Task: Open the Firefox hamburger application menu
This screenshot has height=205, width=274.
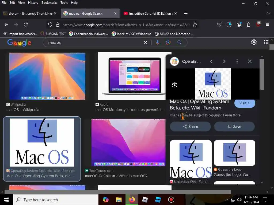Action: pos(268,25)
